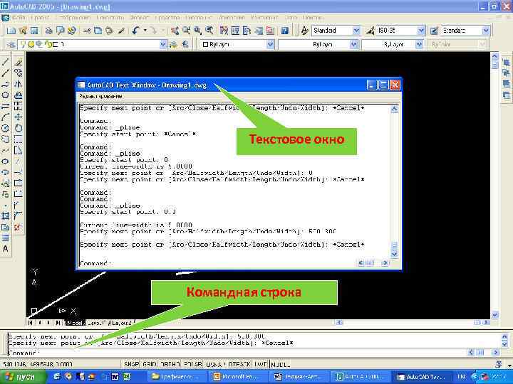Click the Text Style manager icon
Viewport: 513px width, 384px height.
[305, 31]
